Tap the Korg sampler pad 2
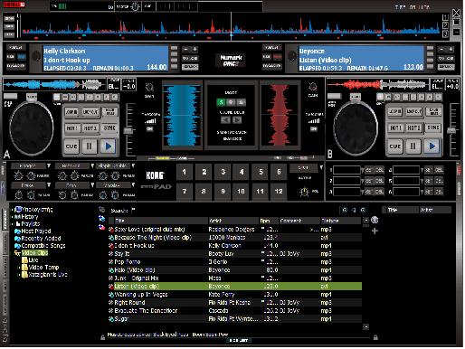465x349 pixels. click(204, 172)
